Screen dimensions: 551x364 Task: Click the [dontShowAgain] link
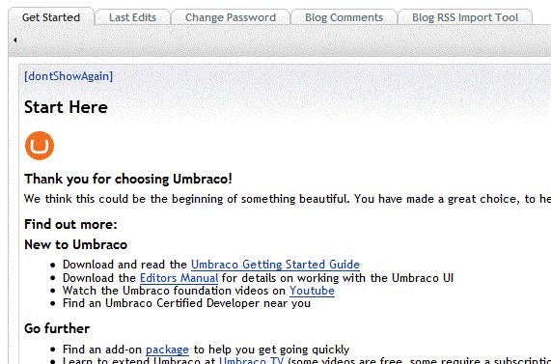point(69,76)
